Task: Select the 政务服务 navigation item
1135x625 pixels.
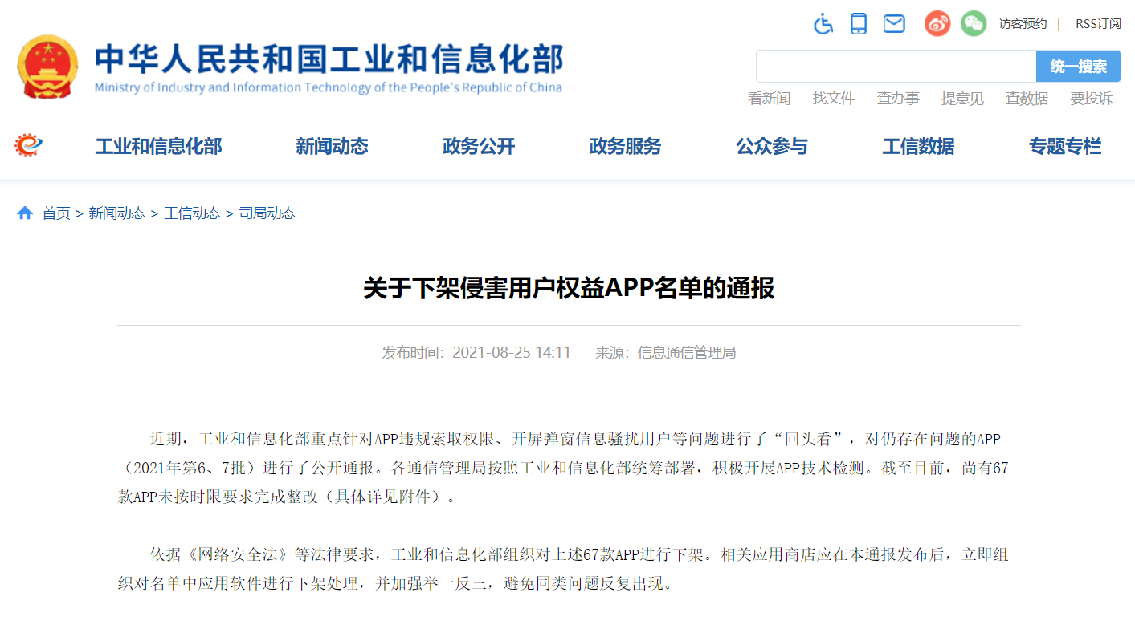Action: 625,147
